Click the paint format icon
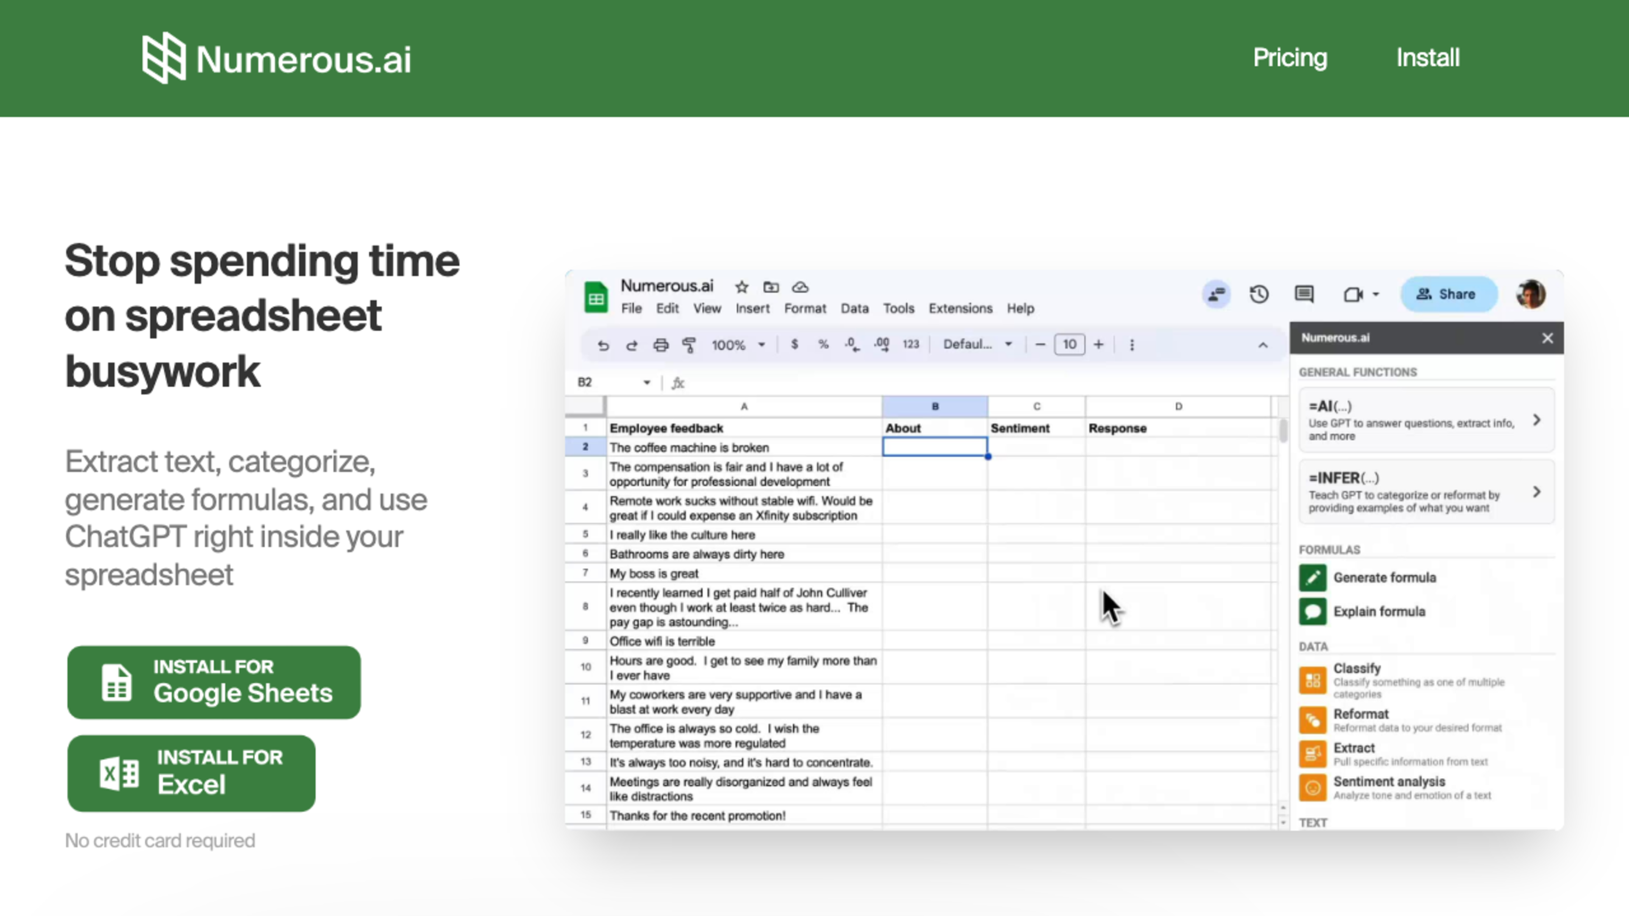Image resolution: width=1629 pixels, height=916 pixels. pos(689,345)
